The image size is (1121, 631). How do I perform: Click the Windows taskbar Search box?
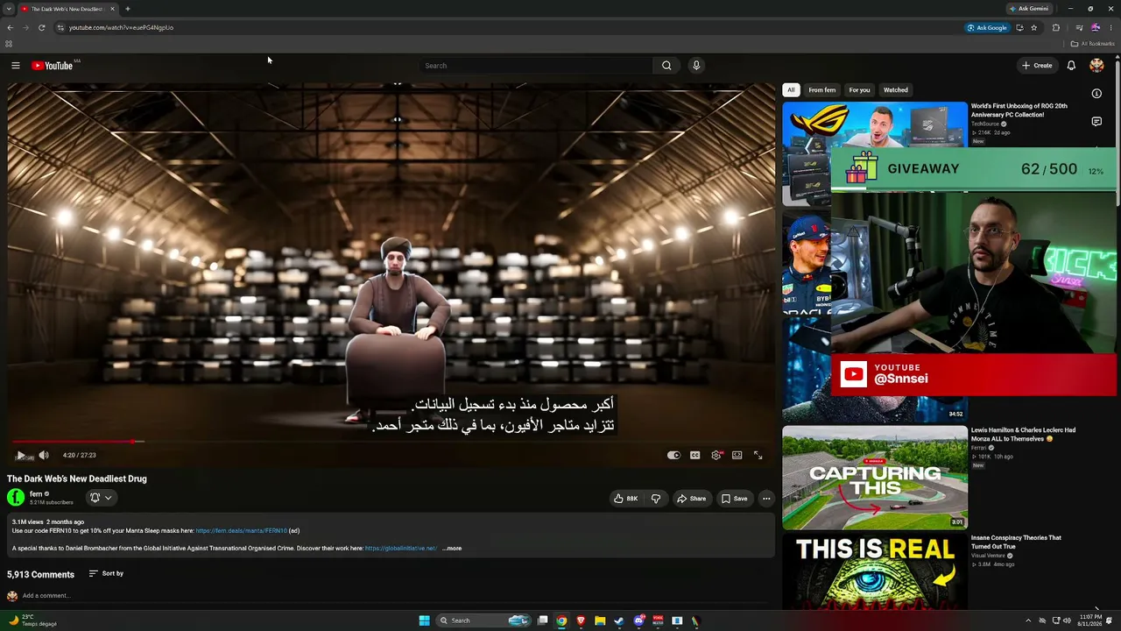pyautogui.click(x=484, y=620)
